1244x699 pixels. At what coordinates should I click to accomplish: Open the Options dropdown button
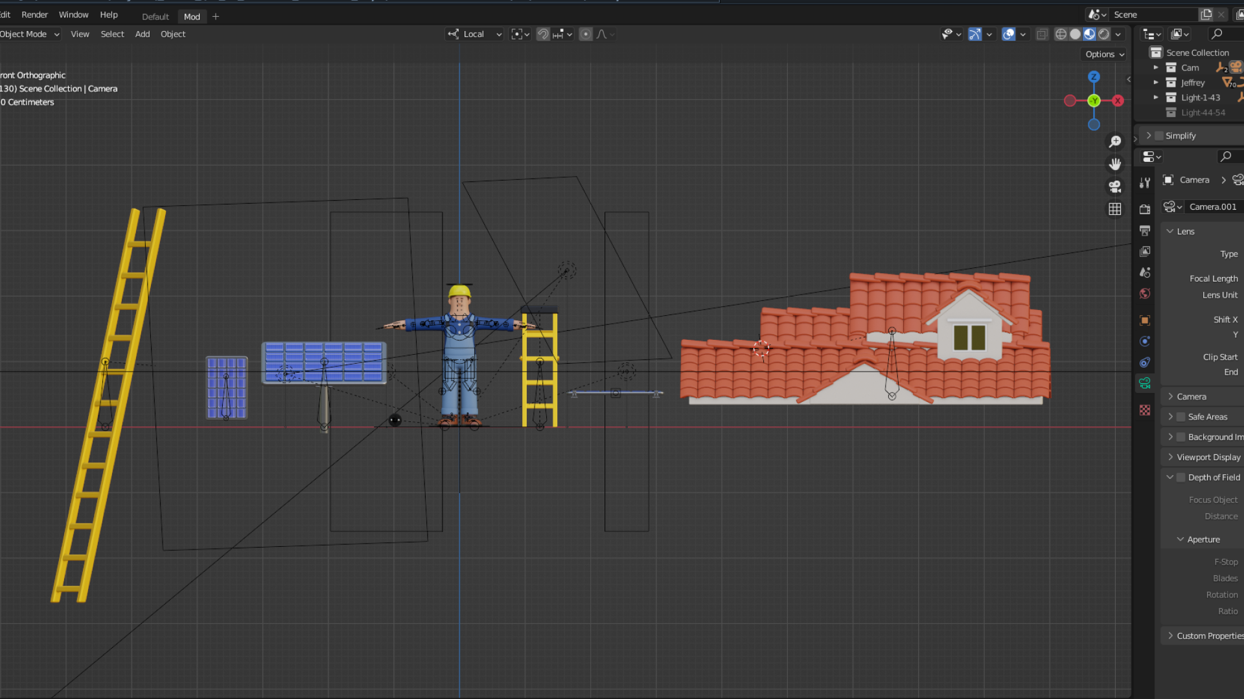coord(1104,54)
